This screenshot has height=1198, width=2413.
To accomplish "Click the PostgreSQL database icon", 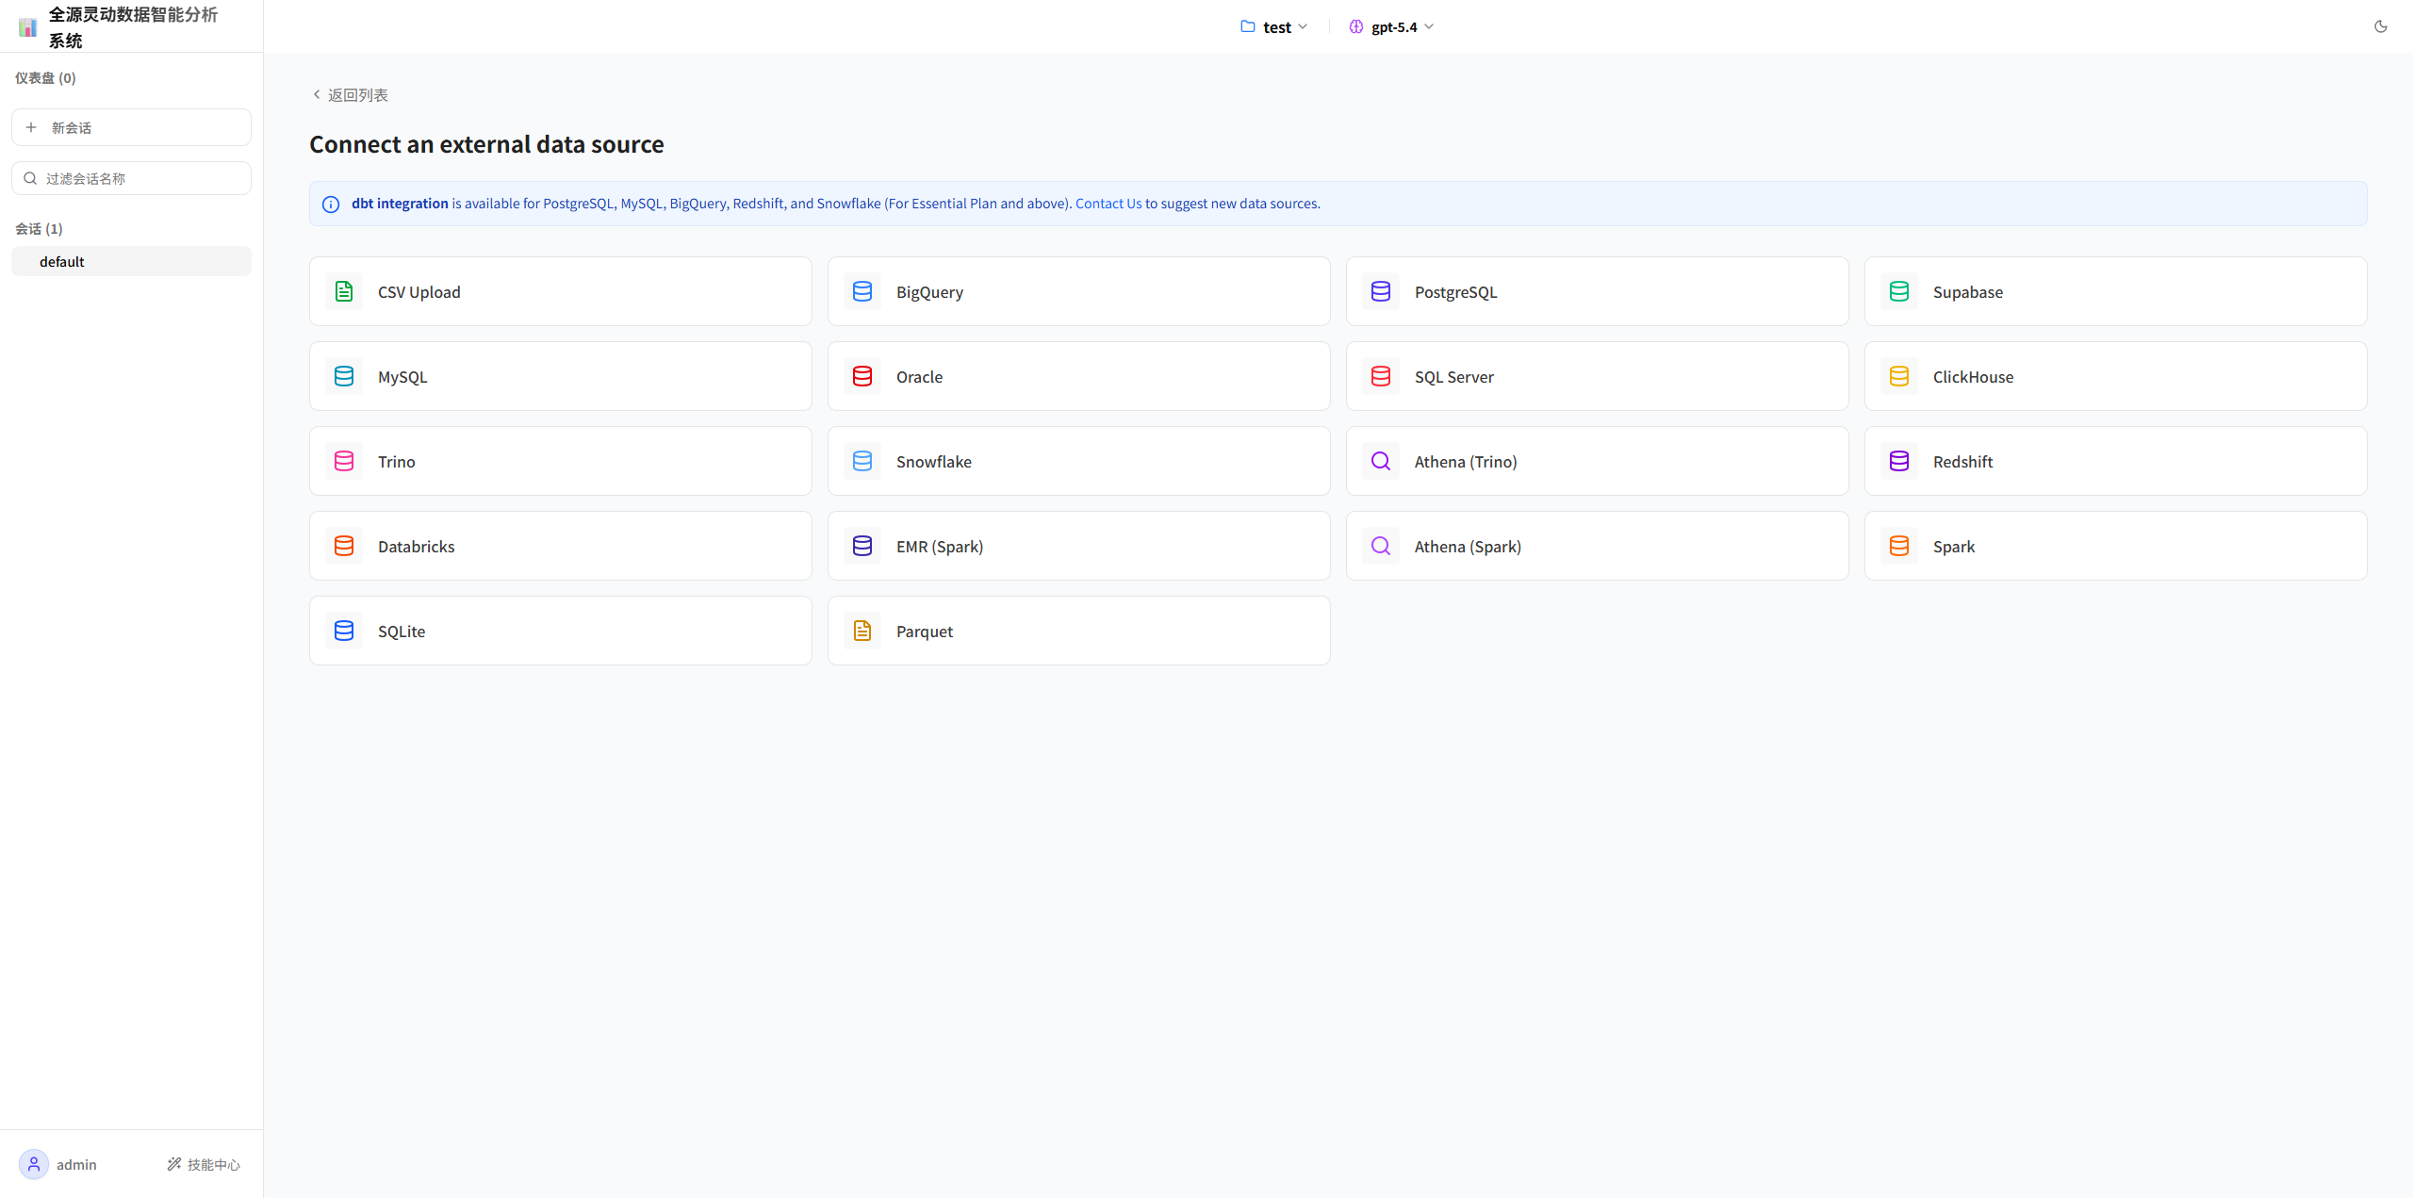I will (x=1381, y=291).
